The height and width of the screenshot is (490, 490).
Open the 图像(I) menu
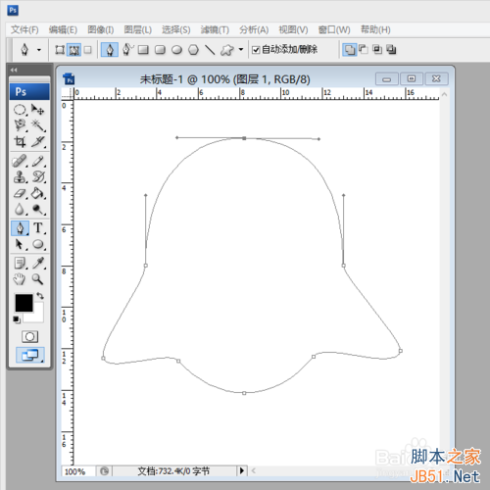[x=101, y=29]
